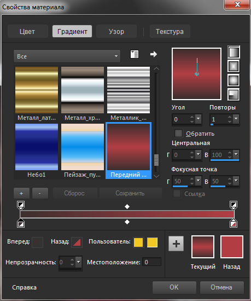
Task: Click the large gradient preview box
Action: click(x=196, y=74)
